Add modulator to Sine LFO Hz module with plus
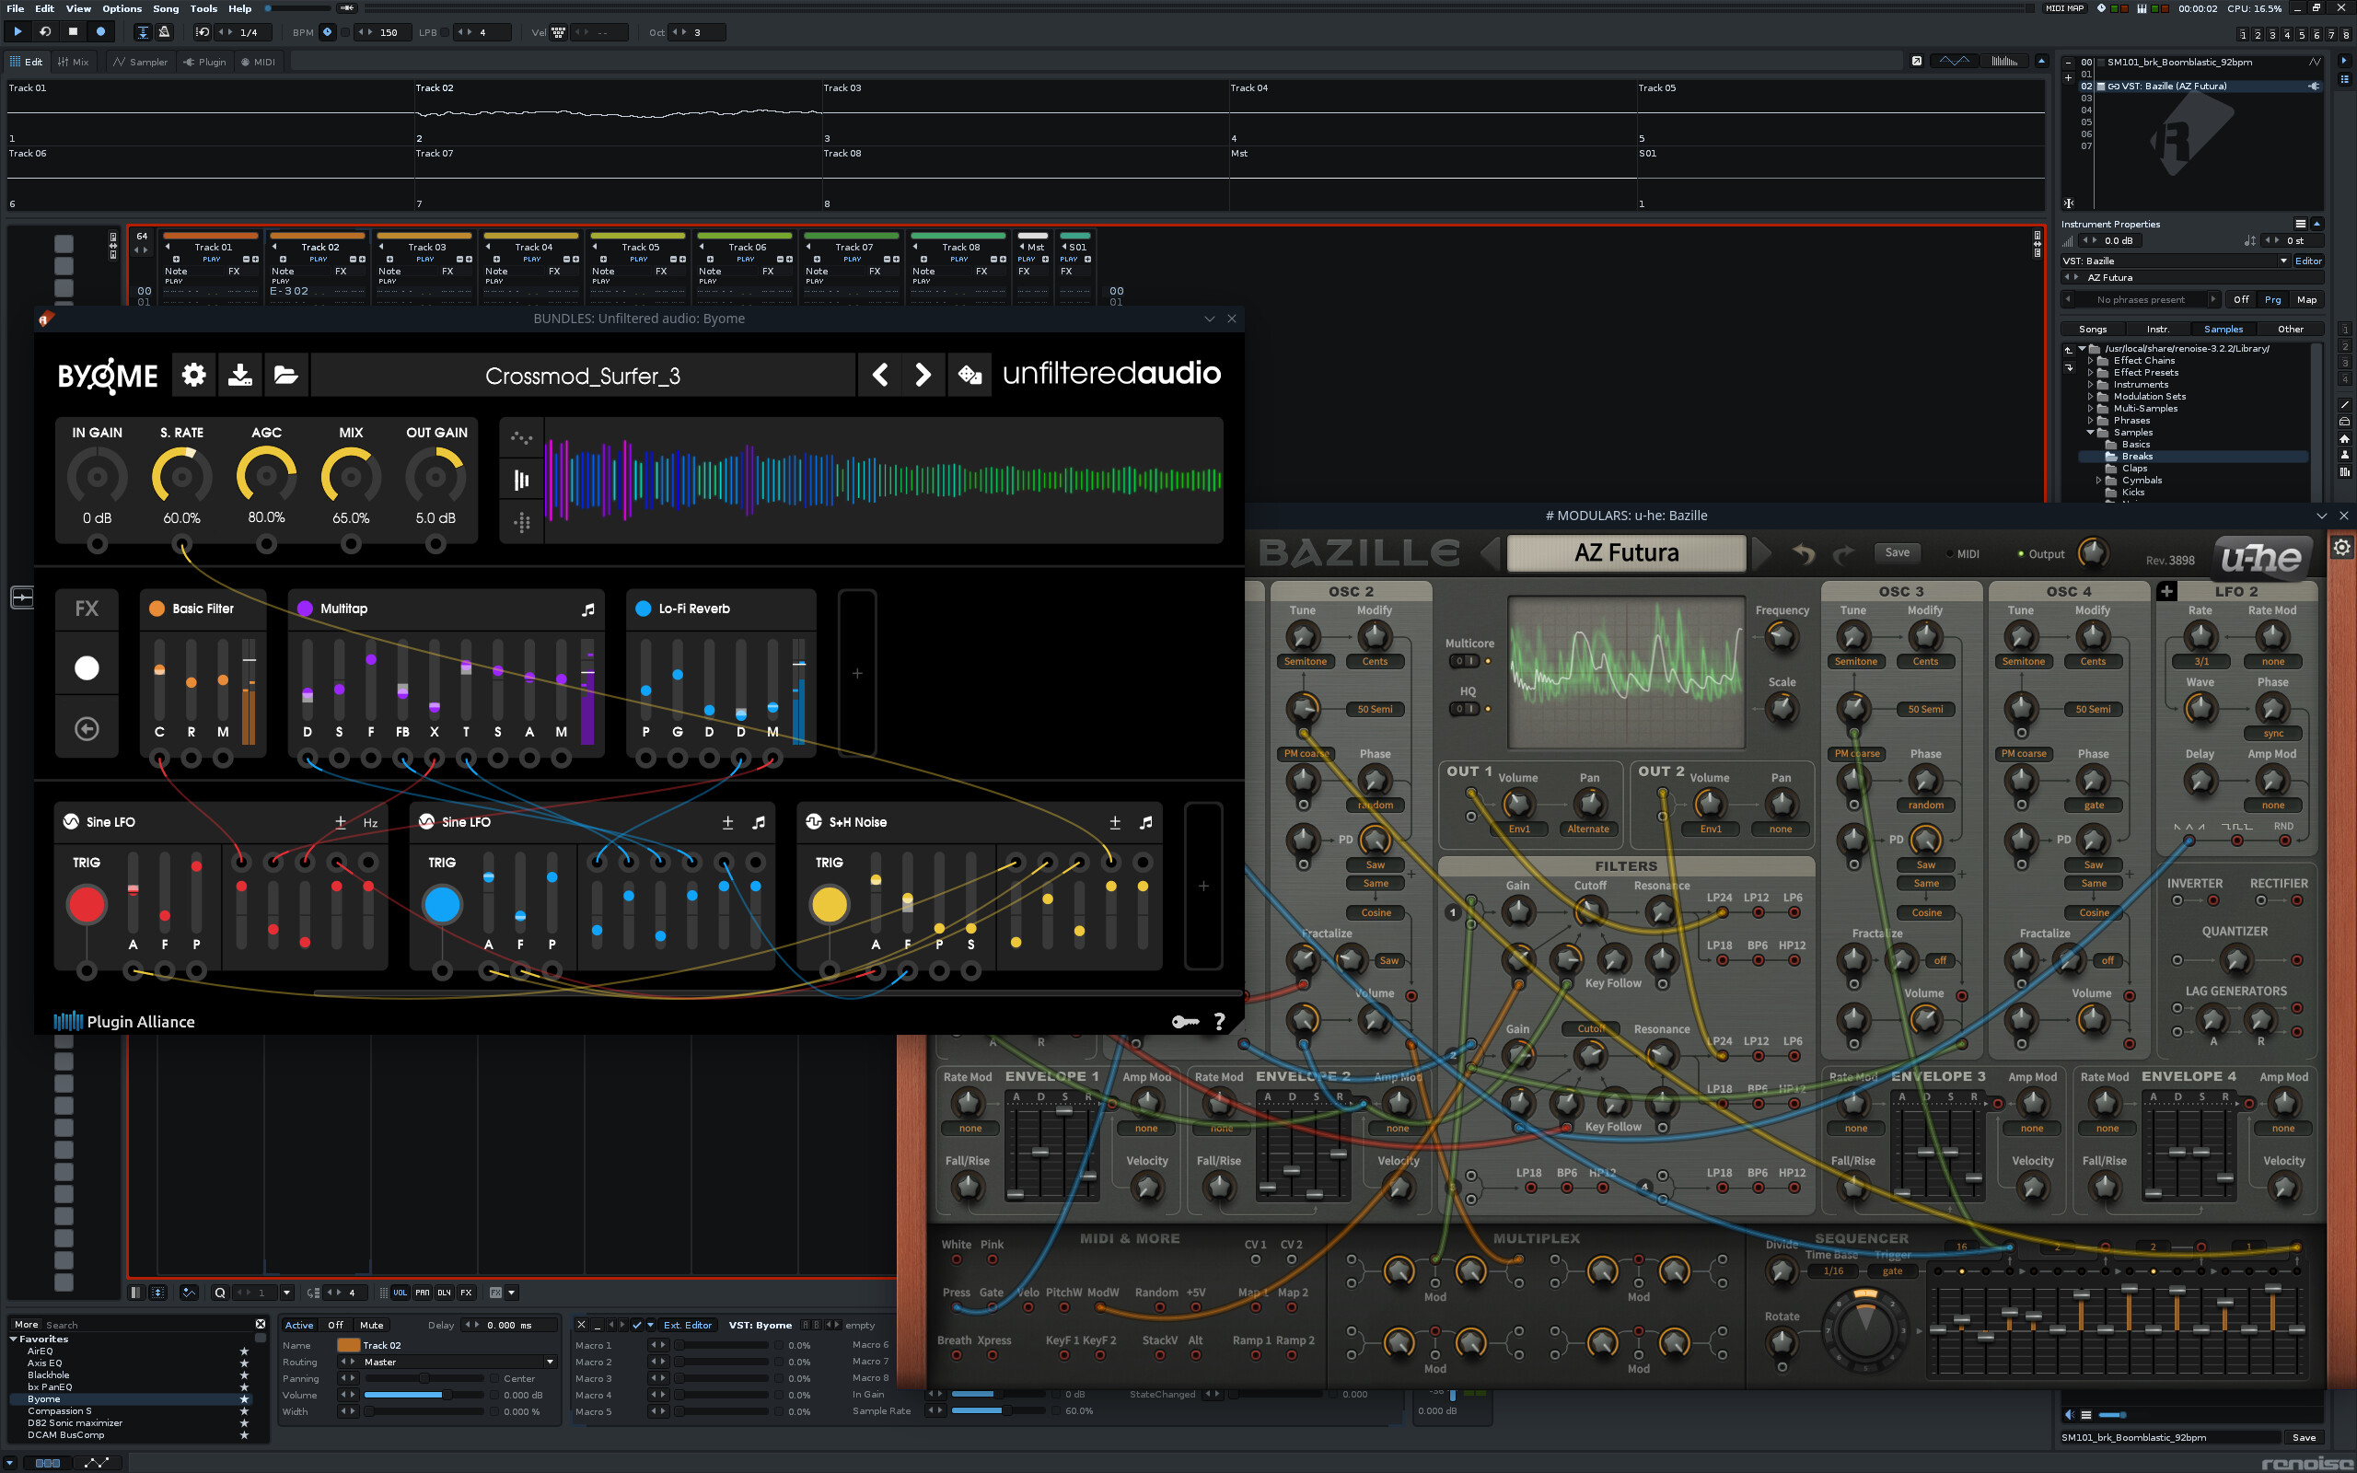2357x1473 pixels. (x=341, y=822)
